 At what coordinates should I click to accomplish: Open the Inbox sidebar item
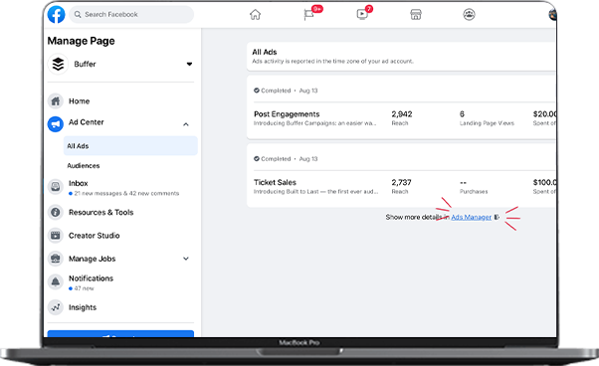[x=120, y=187]
